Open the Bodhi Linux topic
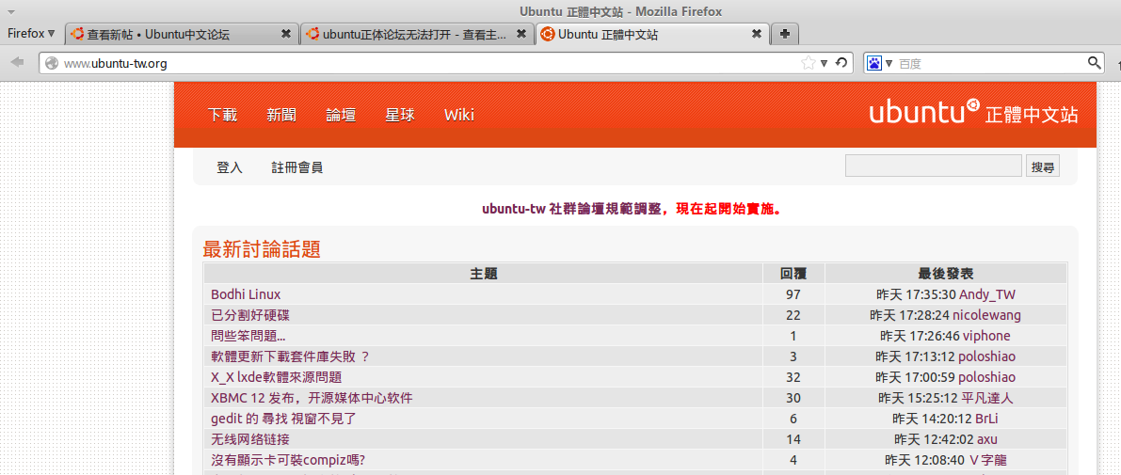Viewport: 1121px width, 475px height. pos(246,294)
